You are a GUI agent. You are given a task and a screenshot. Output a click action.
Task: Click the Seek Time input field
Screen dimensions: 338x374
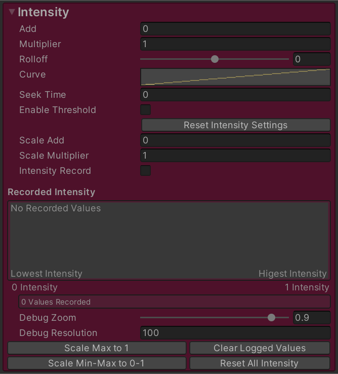click(235, 95)
